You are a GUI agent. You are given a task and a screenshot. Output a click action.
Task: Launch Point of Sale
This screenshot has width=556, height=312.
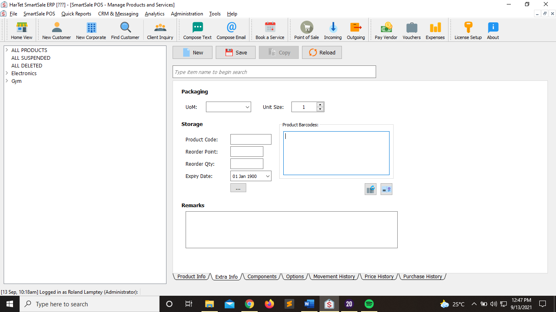[306, 30]
